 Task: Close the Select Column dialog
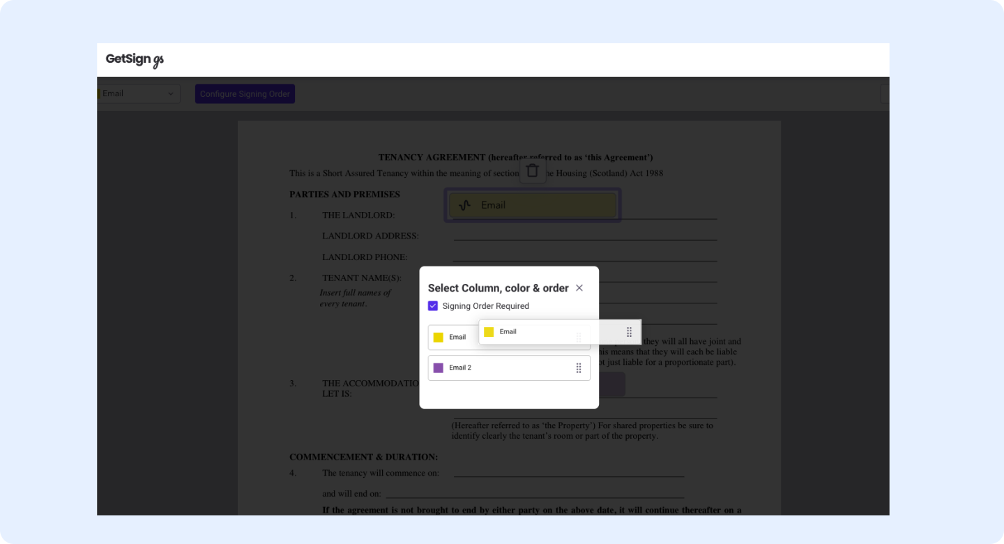[579, 288]
